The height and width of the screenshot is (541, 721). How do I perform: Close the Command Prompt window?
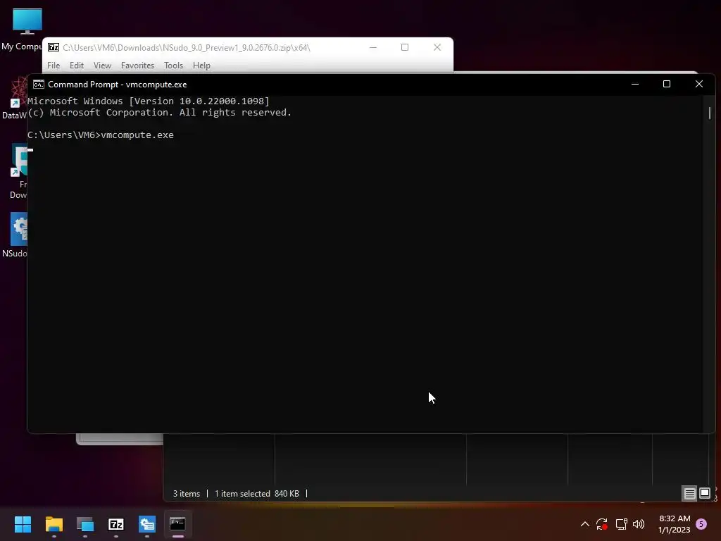[x=699, y=85]
